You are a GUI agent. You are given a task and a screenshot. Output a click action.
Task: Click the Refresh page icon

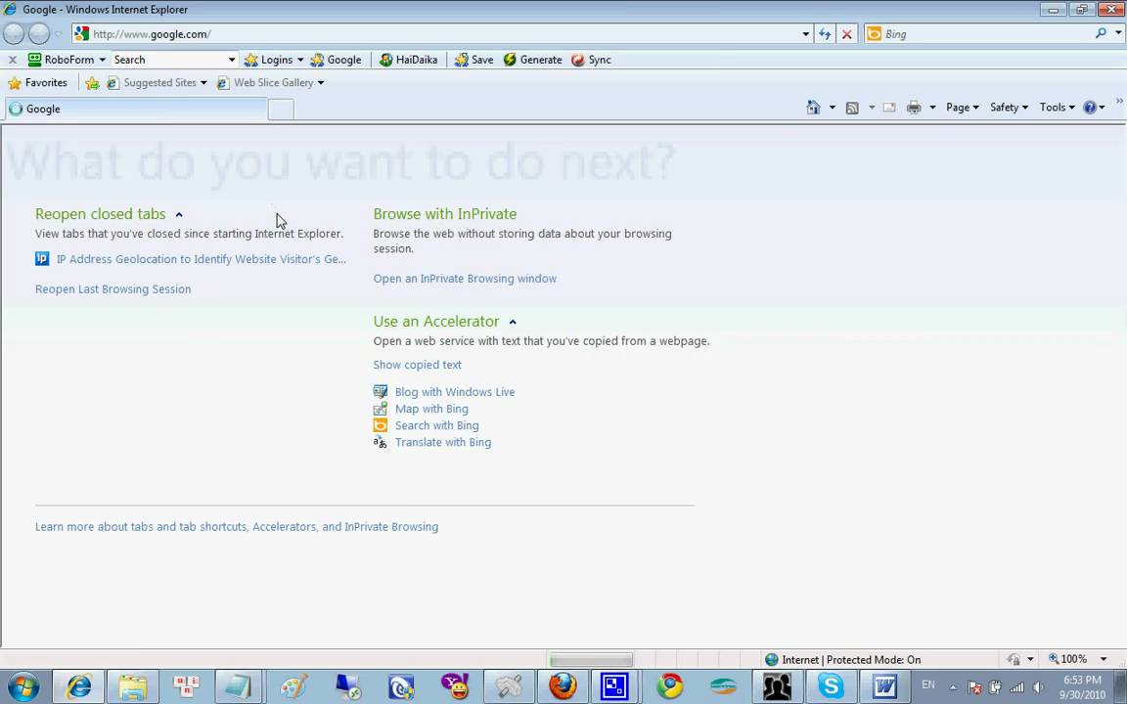[x=825, y=34]
